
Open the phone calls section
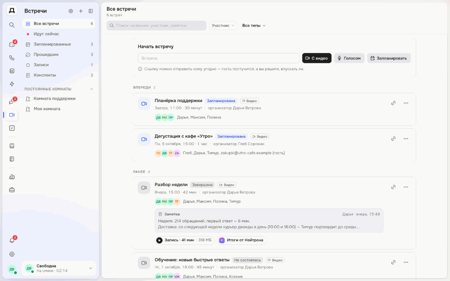tap(12, 58)
